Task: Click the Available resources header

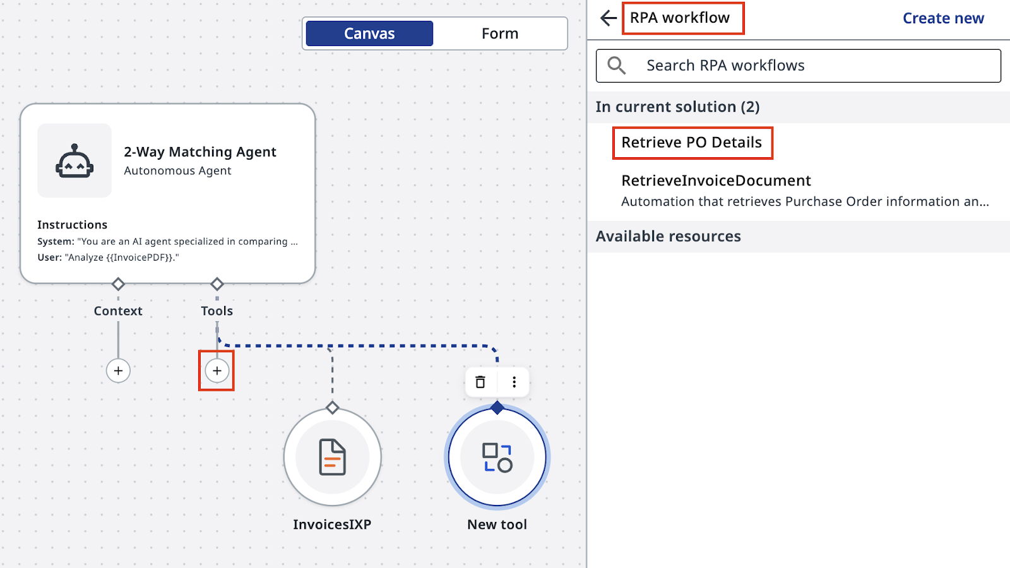Action: pos(668,236)
